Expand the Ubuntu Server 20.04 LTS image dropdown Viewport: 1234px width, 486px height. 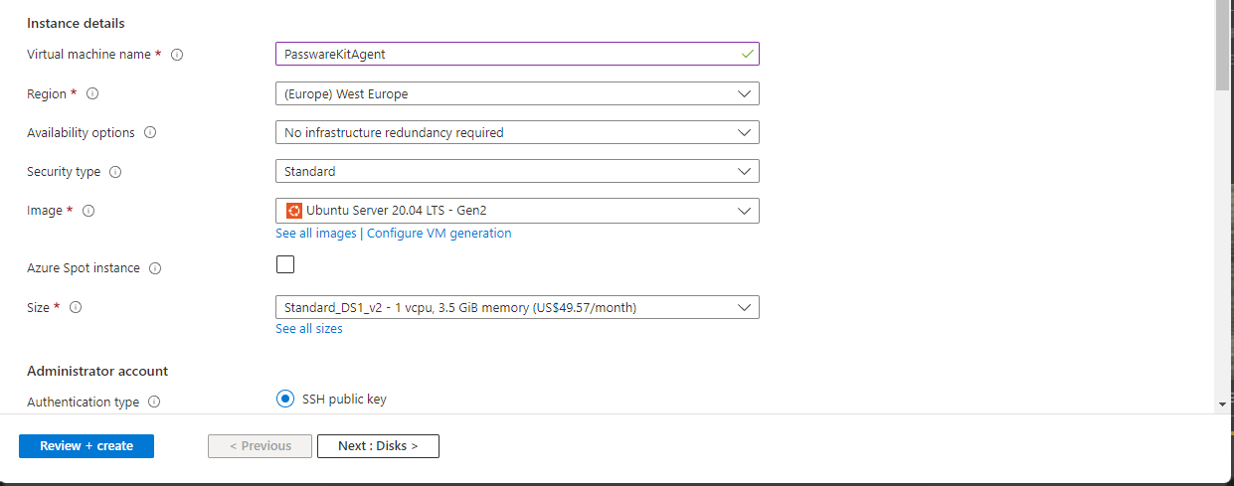click(517, 210)
